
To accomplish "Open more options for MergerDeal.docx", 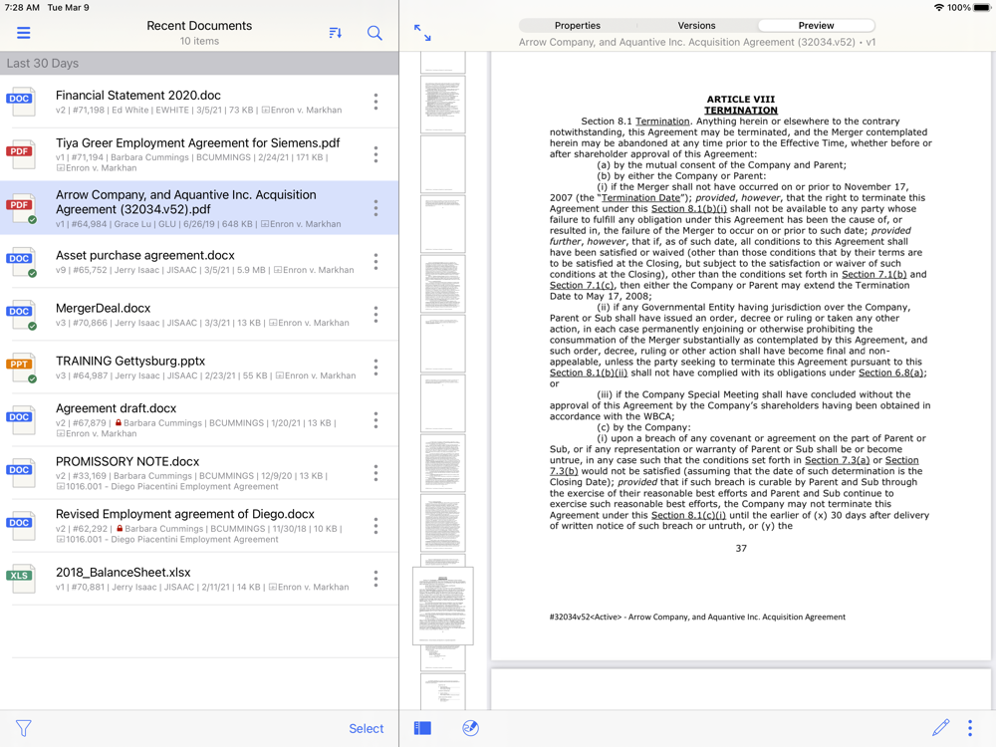I will [x=376, y=314].
